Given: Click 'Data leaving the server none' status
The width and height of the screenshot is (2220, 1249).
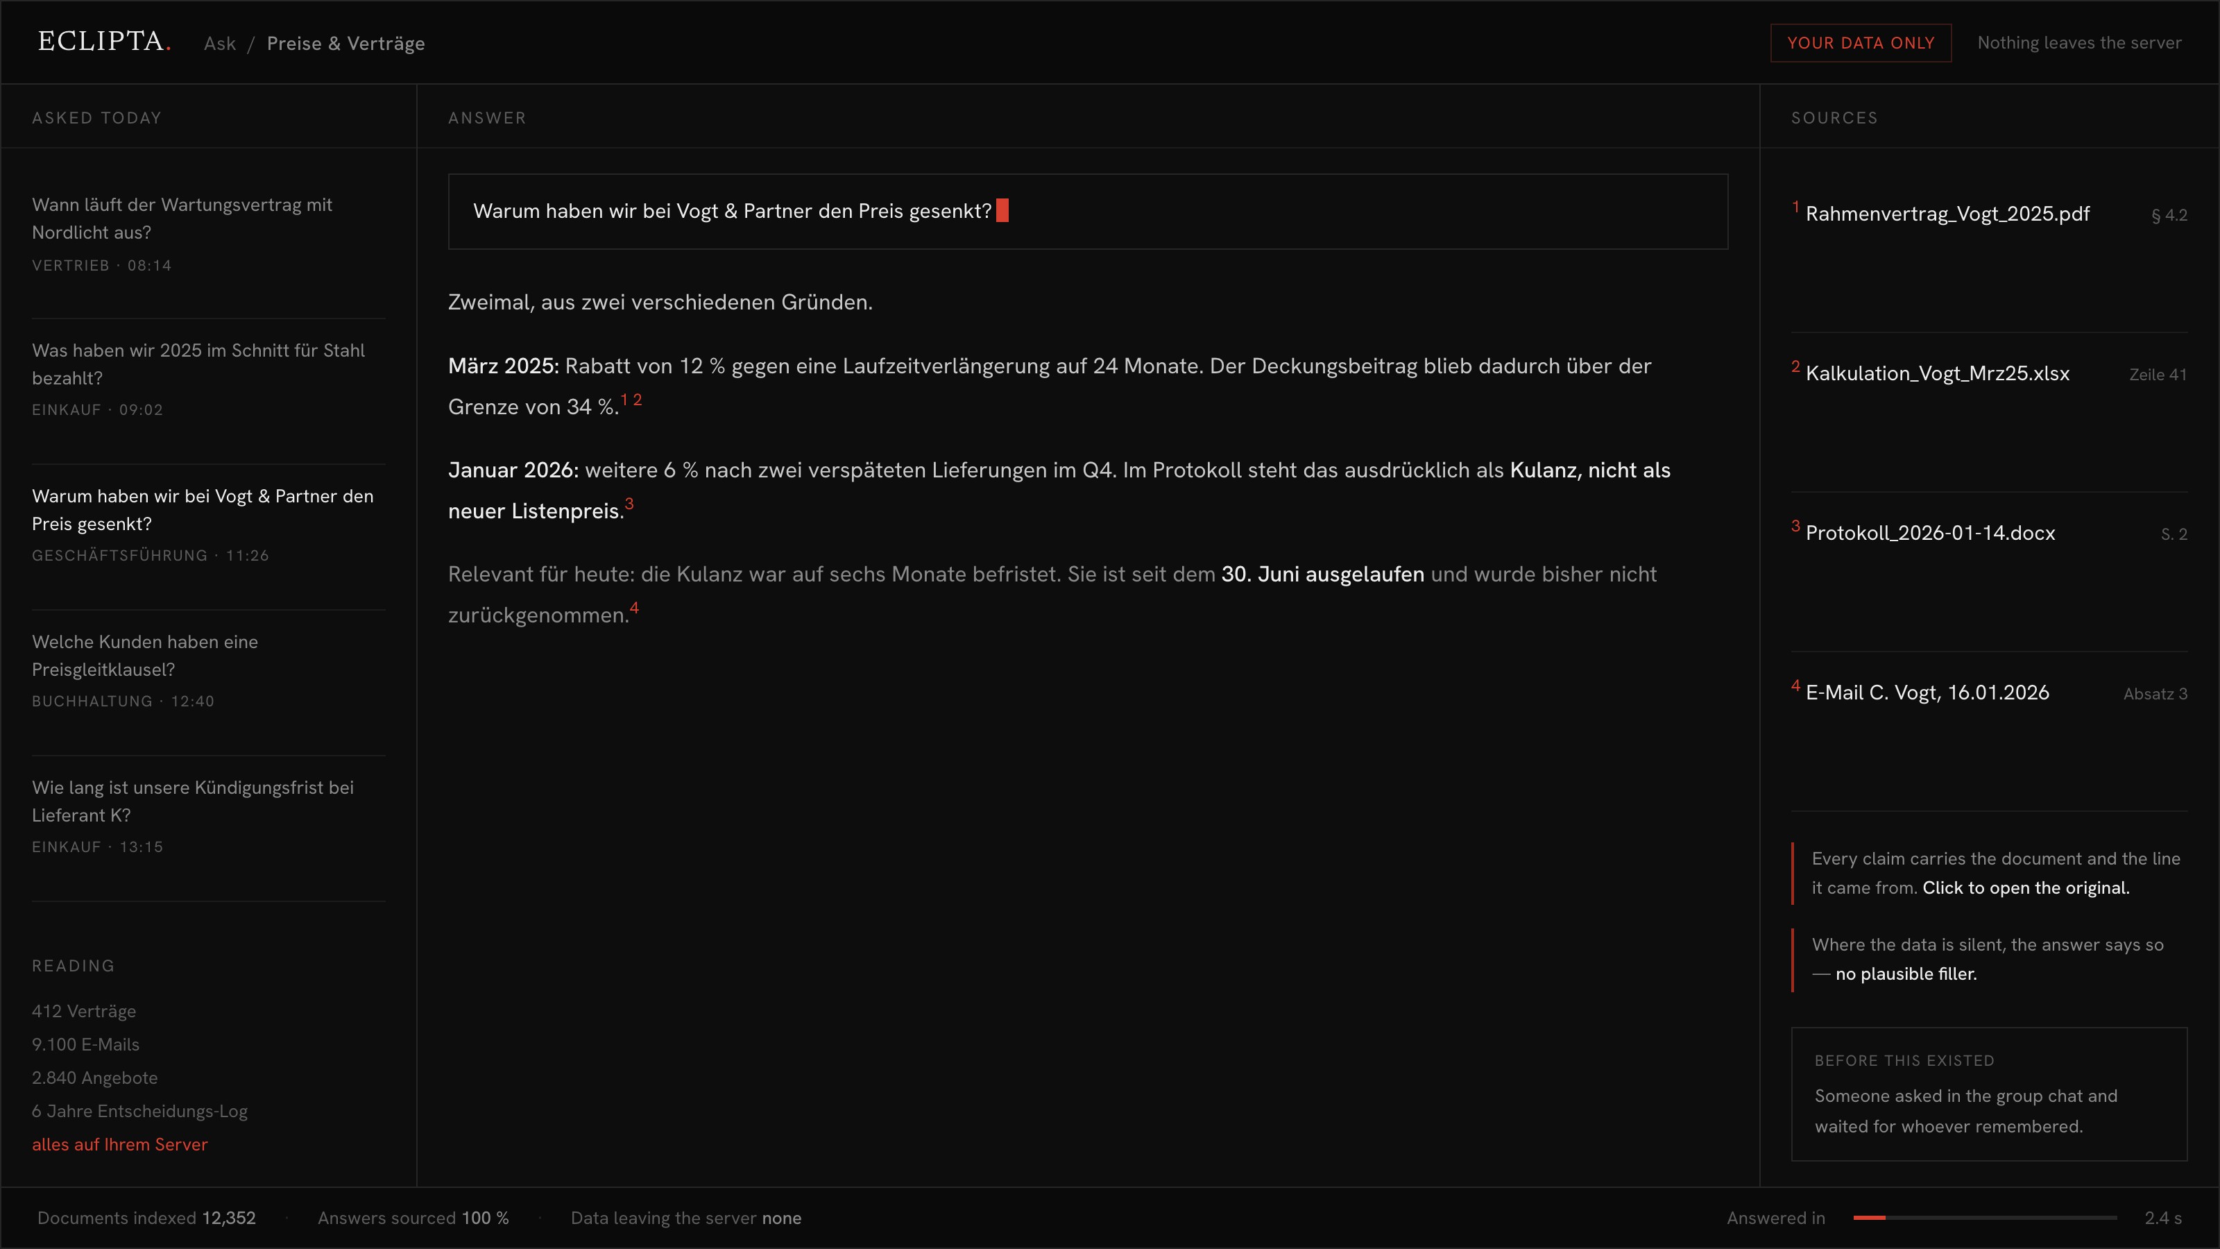Looking at the screenshot, I should [686, 1218].
